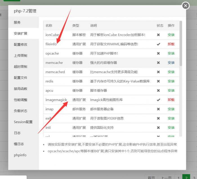Install the redis extension
The height and width of the screenshot is (179, 197).
coord(171,81)
